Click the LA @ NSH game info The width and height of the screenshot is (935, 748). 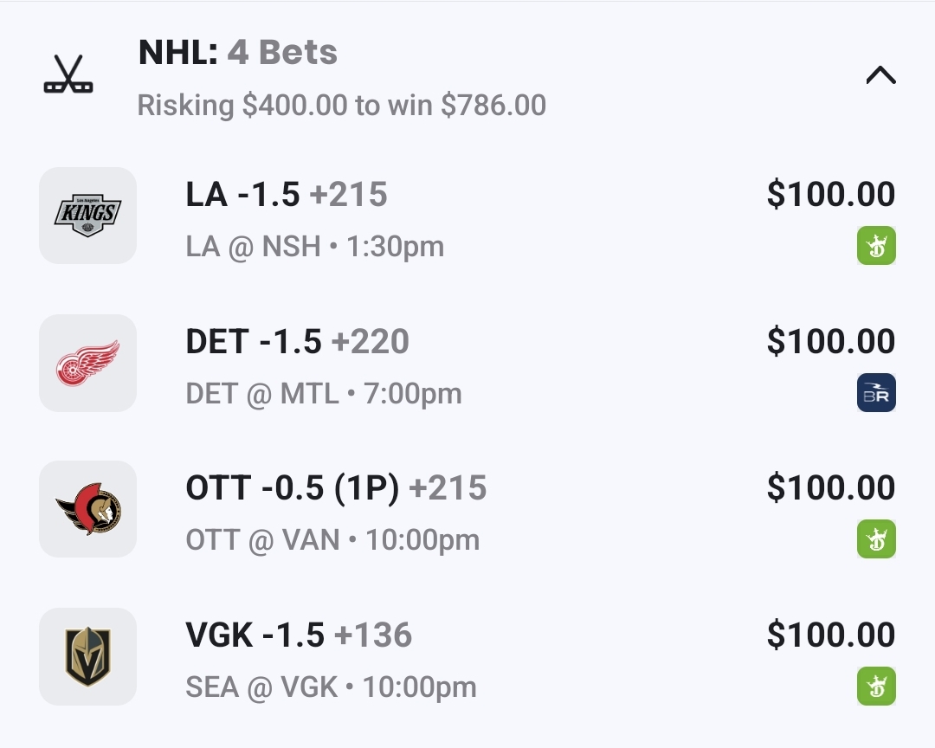pos(314,247)
